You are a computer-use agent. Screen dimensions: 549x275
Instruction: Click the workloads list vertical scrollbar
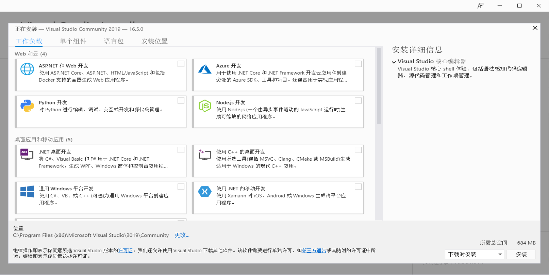(379, 86)
